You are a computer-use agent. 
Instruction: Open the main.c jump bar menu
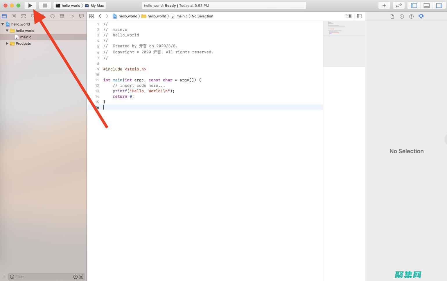coord(182,16)
